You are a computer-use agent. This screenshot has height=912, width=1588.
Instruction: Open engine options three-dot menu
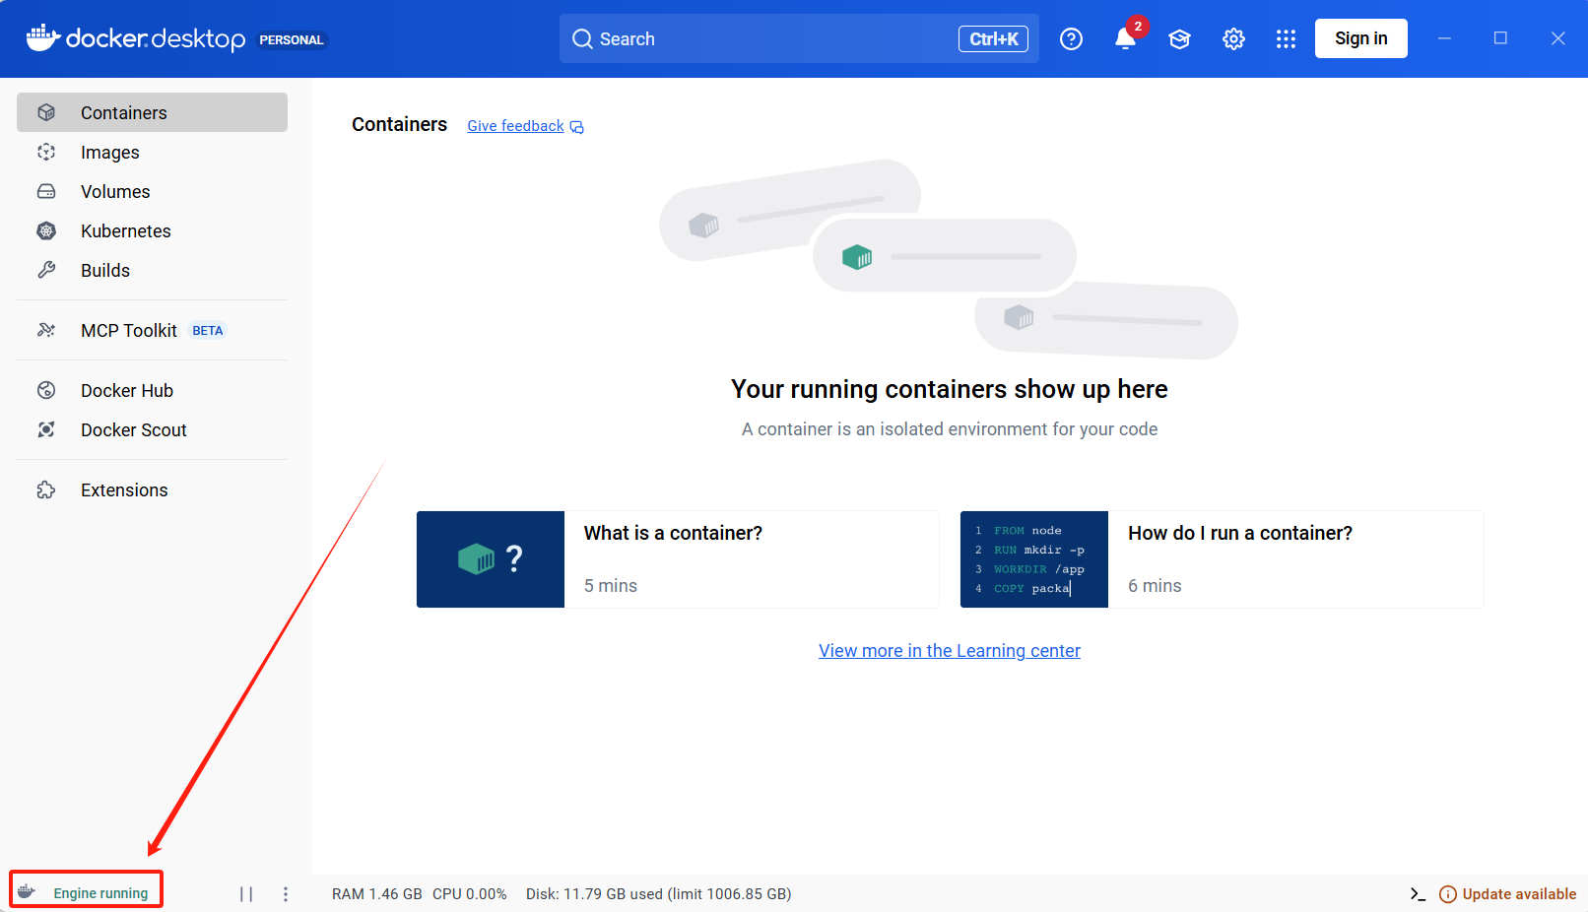tap(286, 893)
